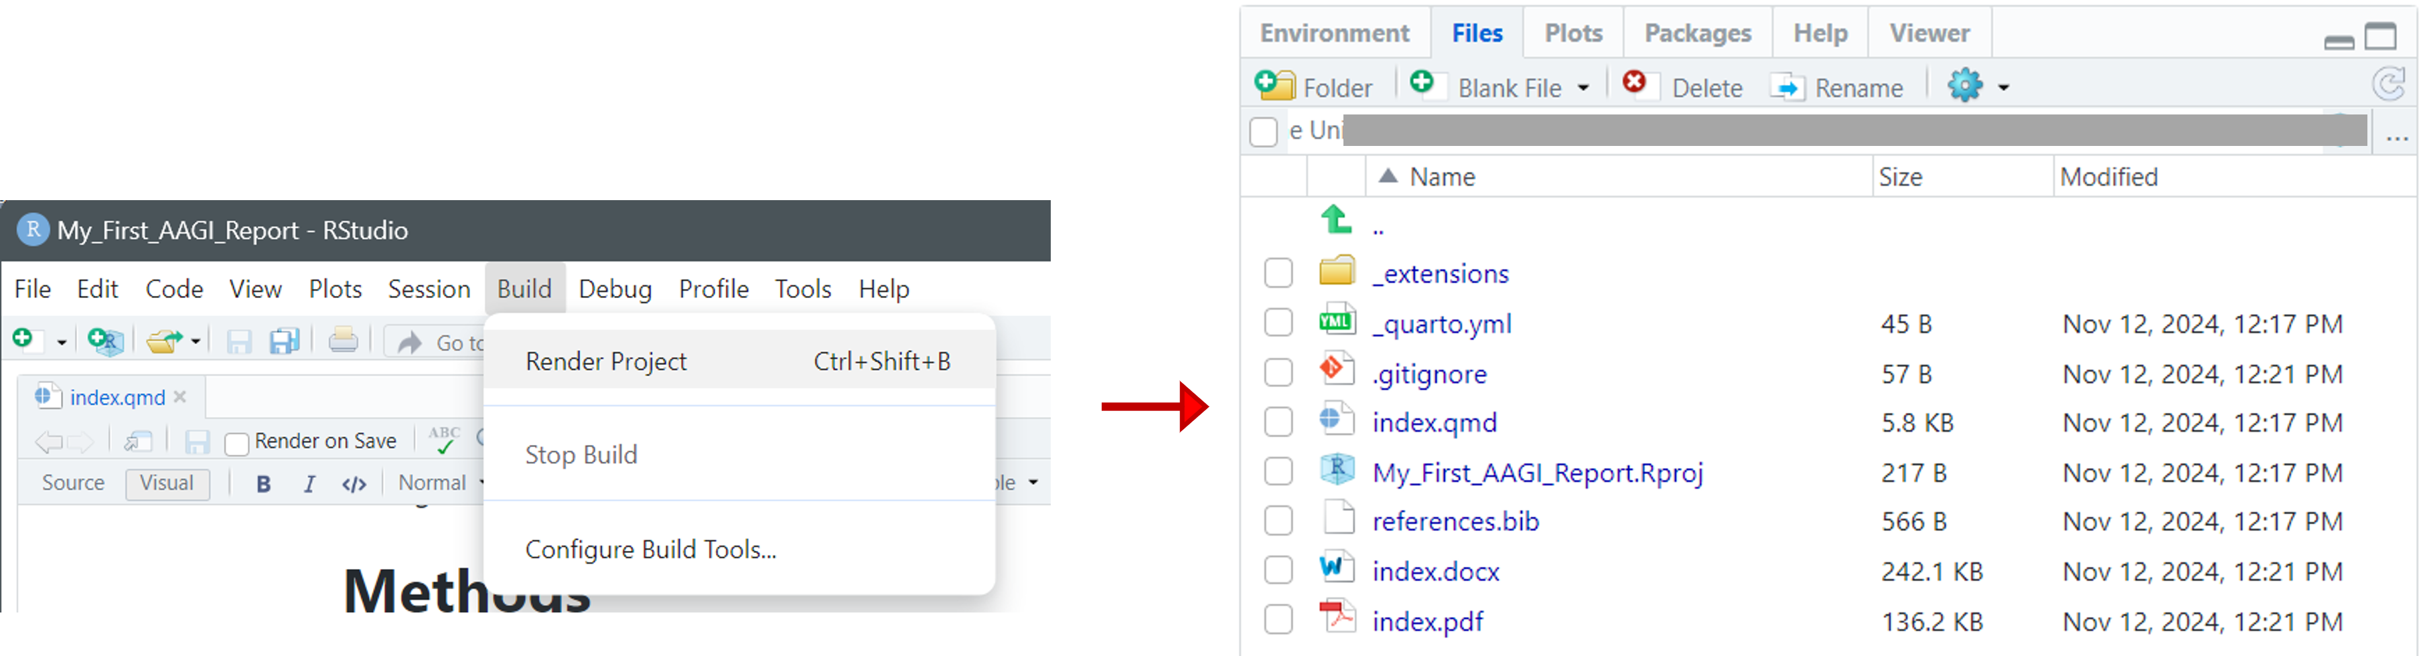
Task: Tick the checkbox beside index.qmd file
Action: click(x=1277, y=422)
